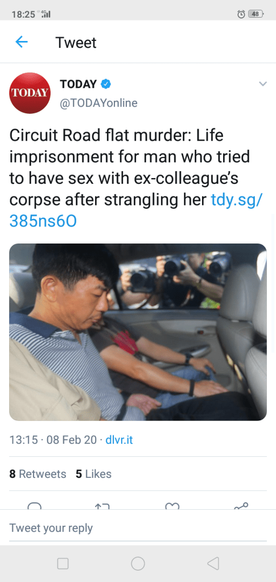Tap the retweet arrows icon
This screenshot has height=582, width=276.
click(x=102, y=506)
